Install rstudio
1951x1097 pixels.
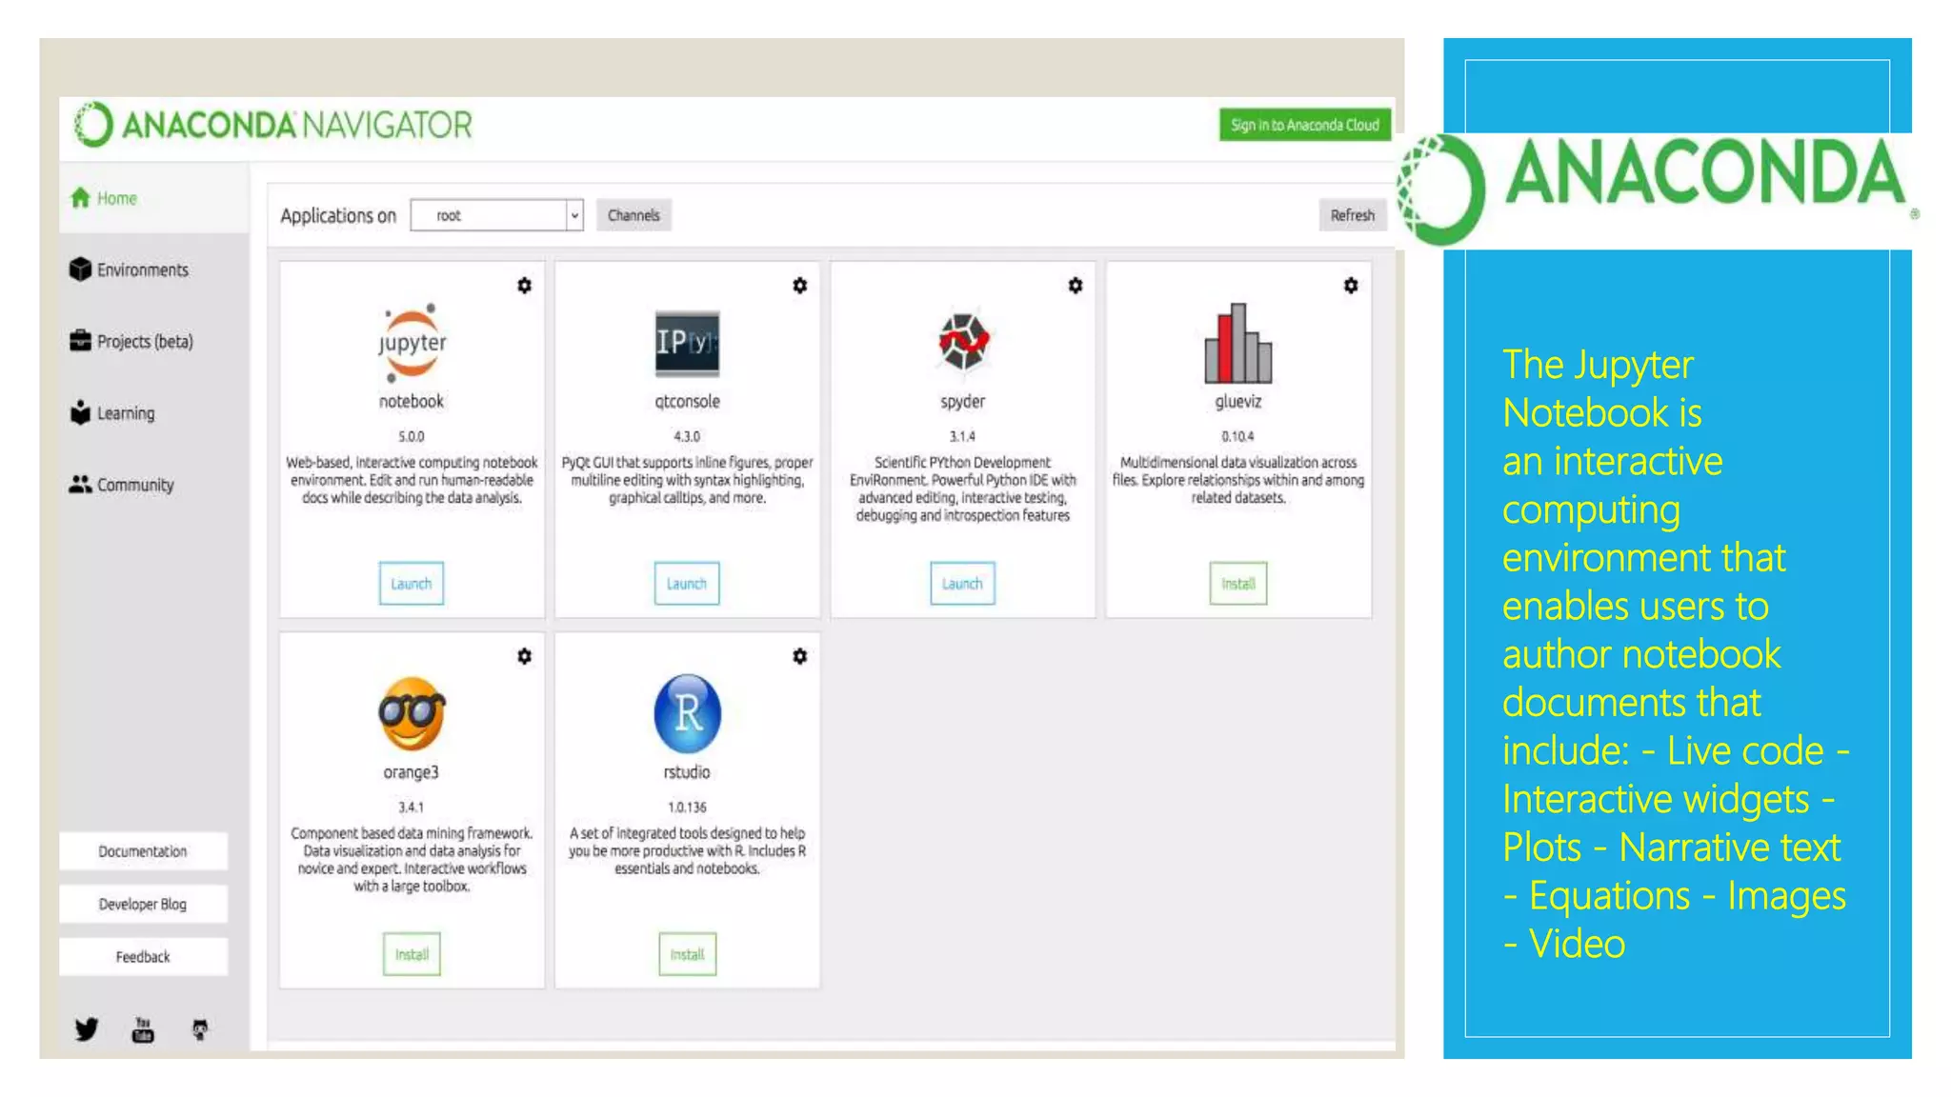687,954
